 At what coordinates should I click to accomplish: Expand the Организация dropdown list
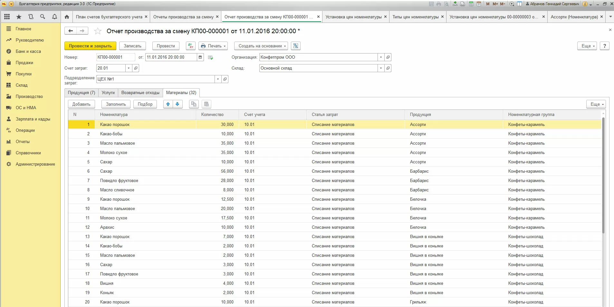pos(381,57)
